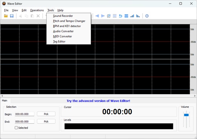Open the Edit menu

pyautogui.click(x=24, y=10)
